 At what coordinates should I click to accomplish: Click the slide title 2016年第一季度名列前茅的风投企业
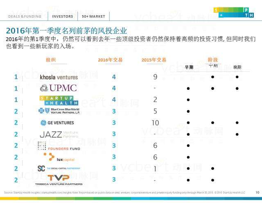pyautogui.click(x=66, y=31)
